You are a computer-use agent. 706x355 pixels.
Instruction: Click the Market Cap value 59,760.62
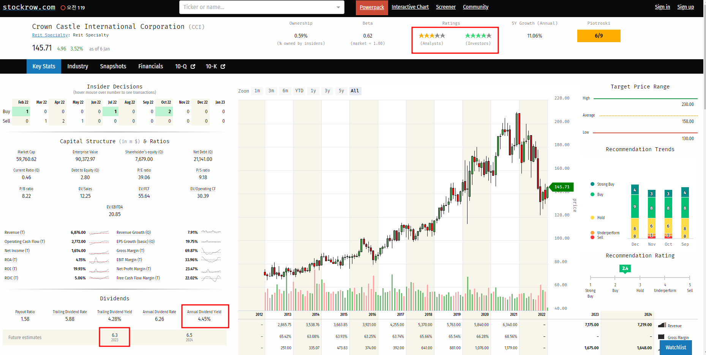[27, 159]
